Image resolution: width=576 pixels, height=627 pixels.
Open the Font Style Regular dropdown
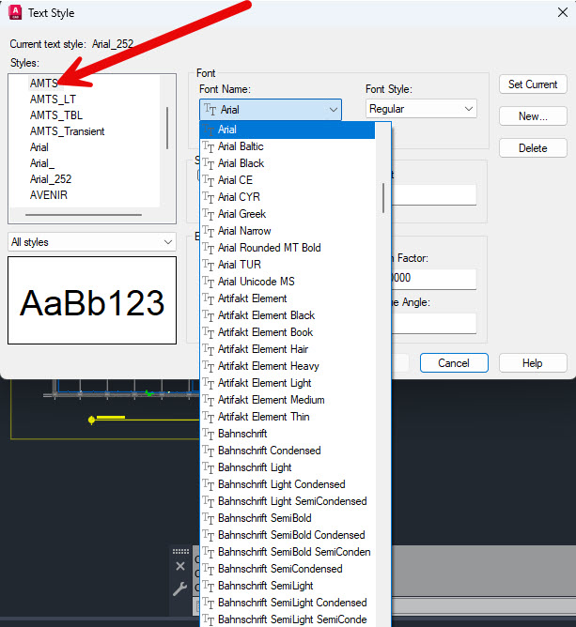(x=421, y=109)
